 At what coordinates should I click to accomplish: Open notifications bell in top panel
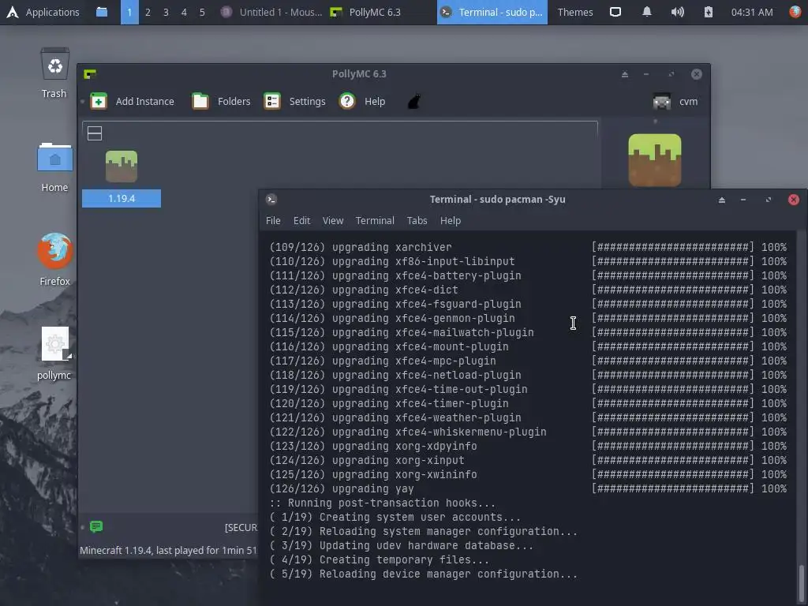(x=647, y=12)
